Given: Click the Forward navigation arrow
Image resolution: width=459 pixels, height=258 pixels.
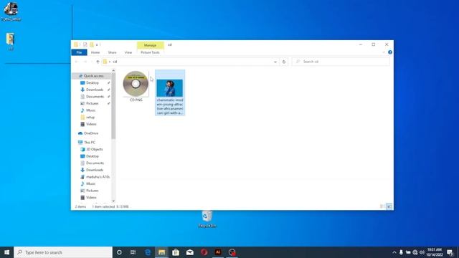Looking at the screenshot, I should tap(85, 62).
